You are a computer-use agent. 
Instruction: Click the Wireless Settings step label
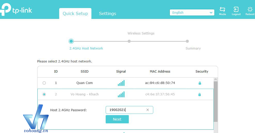coord(141,33)
